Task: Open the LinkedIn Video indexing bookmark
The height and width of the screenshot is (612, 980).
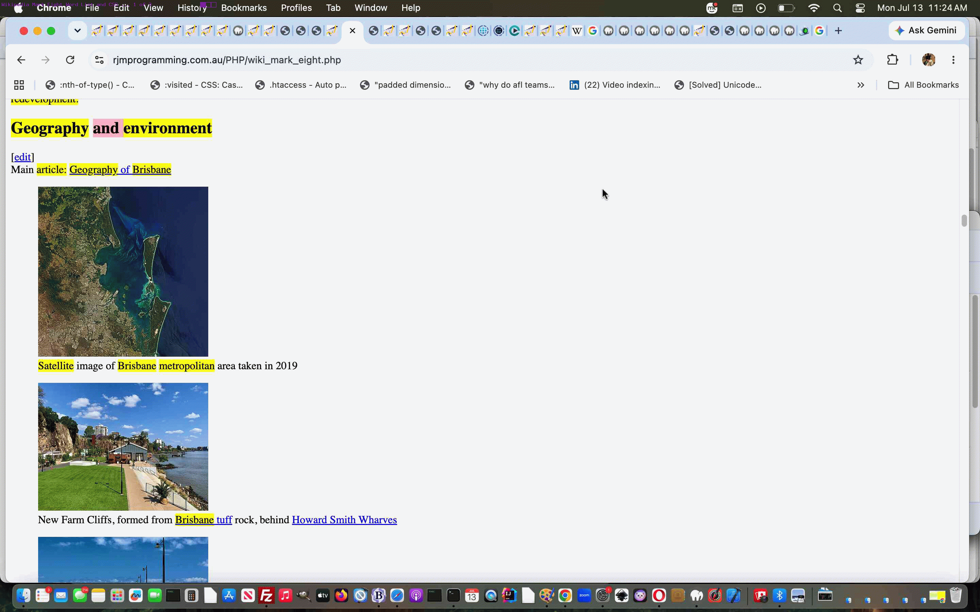Action: coord(615,85)
